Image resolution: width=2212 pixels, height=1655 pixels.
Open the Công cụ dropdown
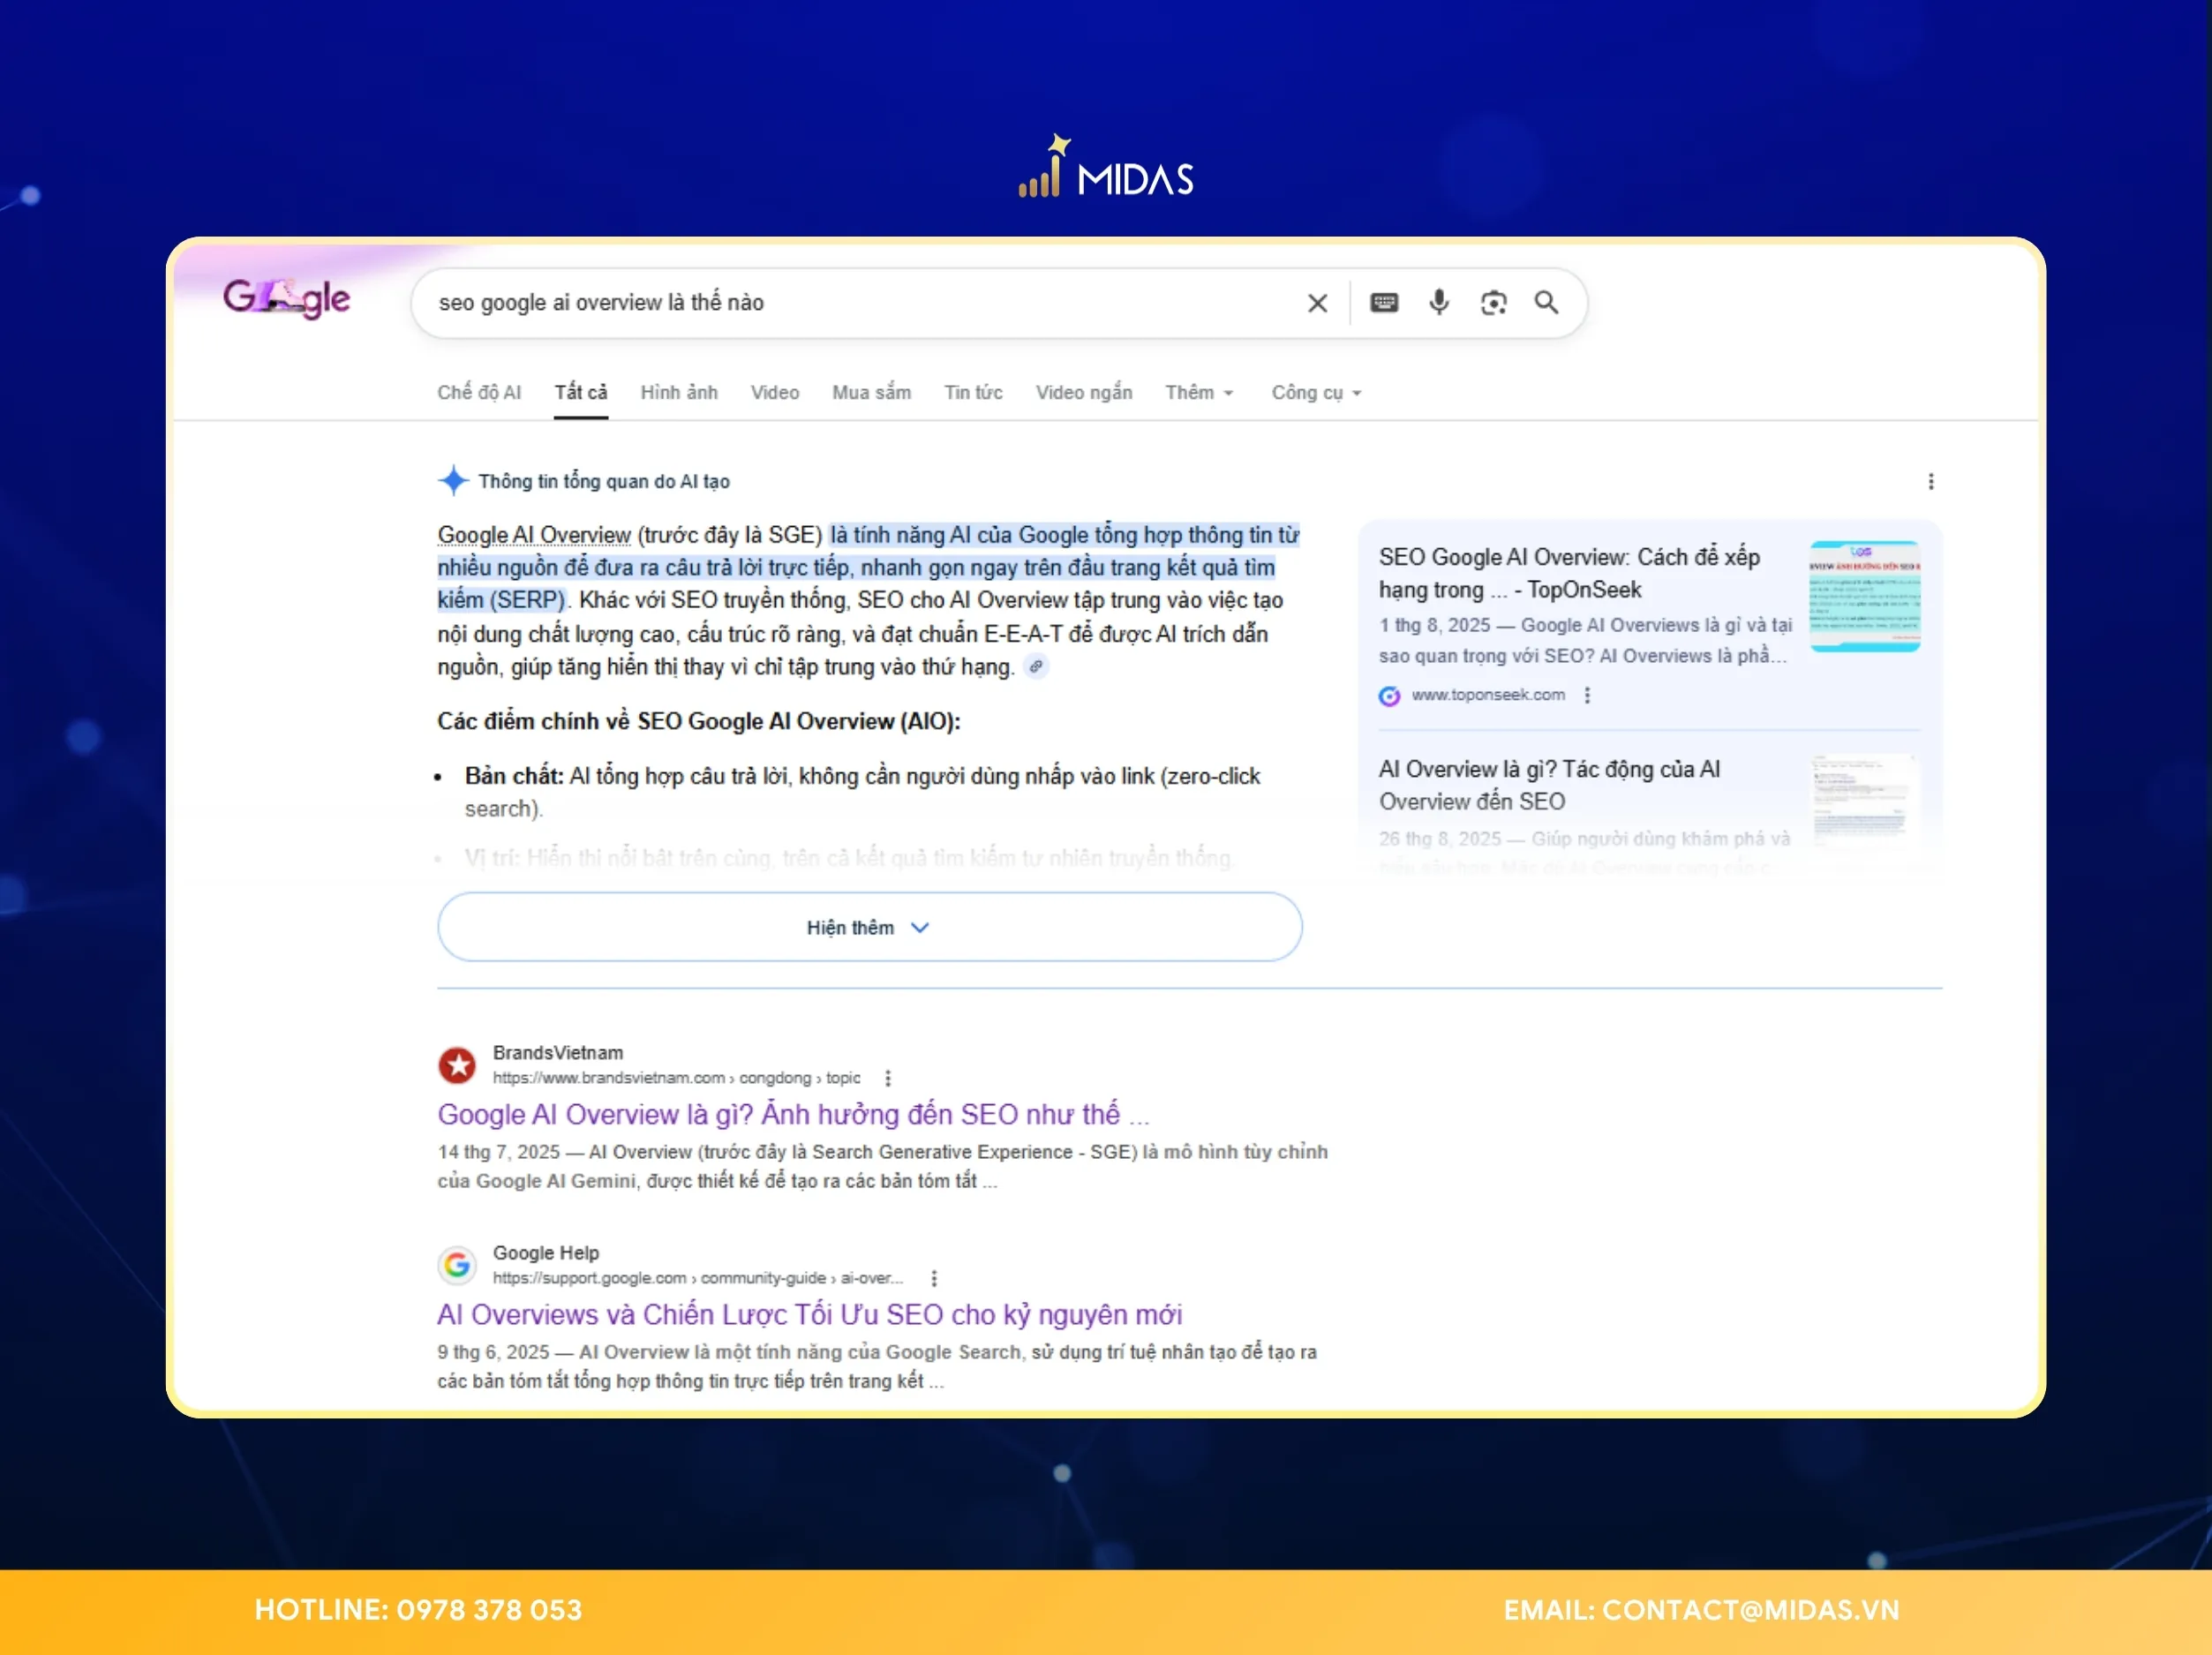pos(1314,393)
